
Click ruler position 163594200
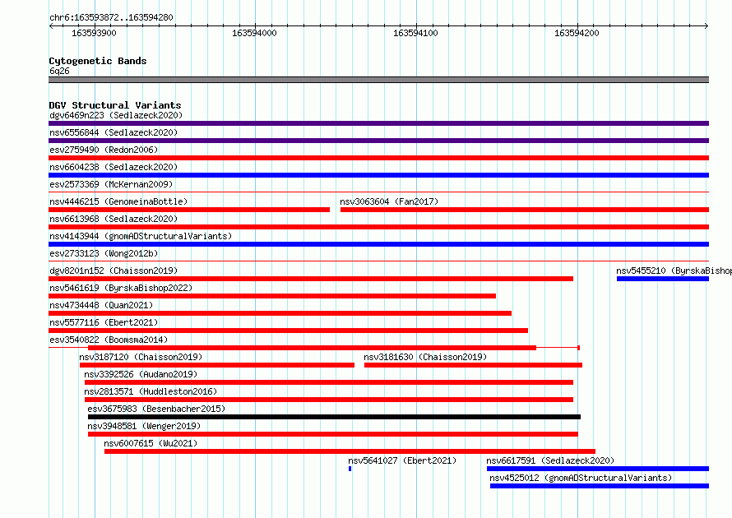pos(577,33)
